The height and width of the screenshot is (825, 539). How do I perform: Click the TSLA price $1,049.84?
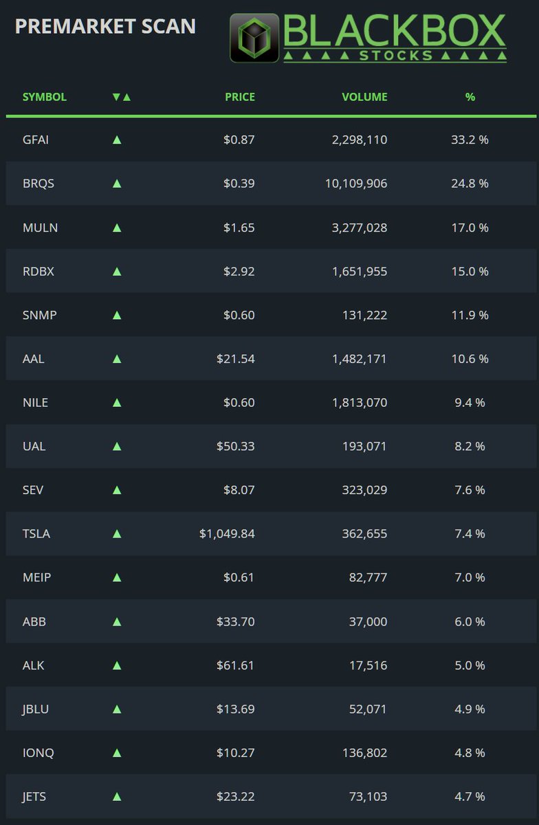click(227, 534)
